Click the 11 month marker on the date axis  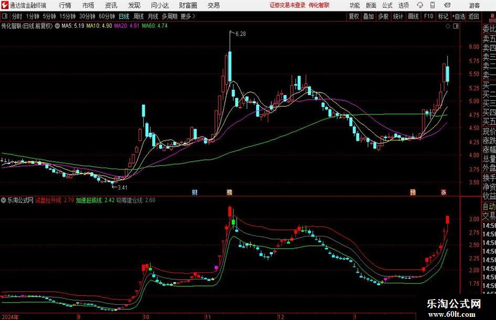pyautogui.click(x=208, y=317)
